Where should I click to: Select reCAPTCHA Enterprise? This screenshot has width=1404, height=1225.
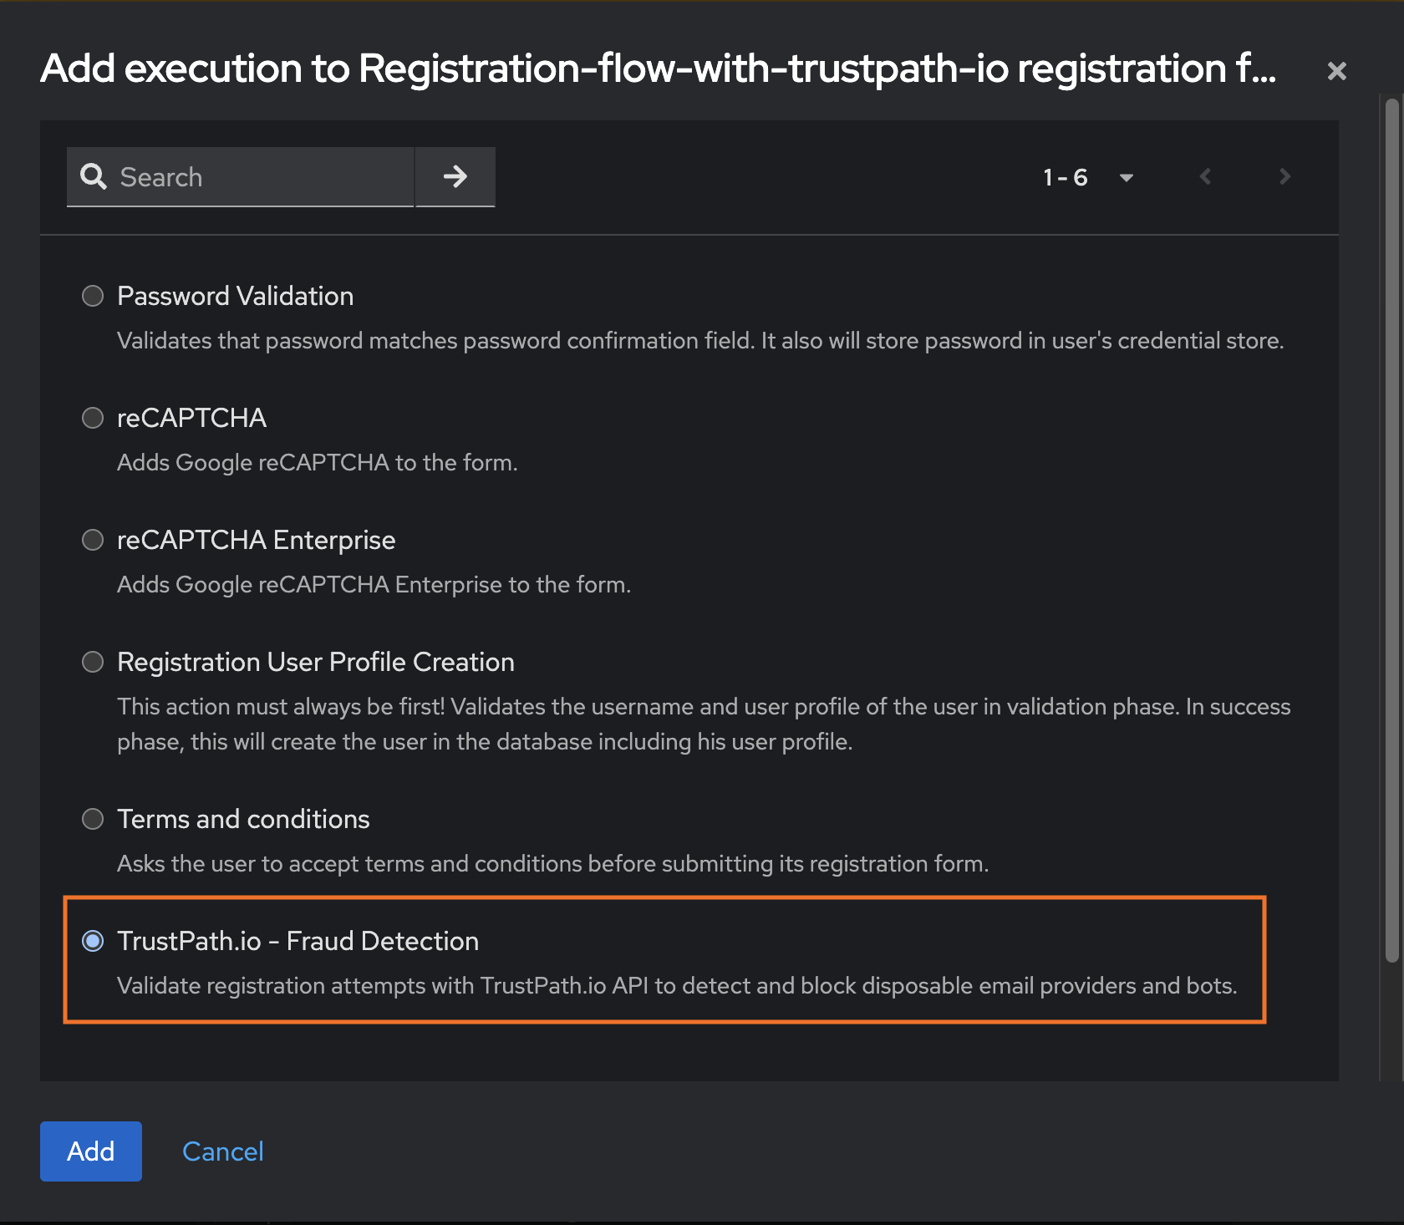92,540
